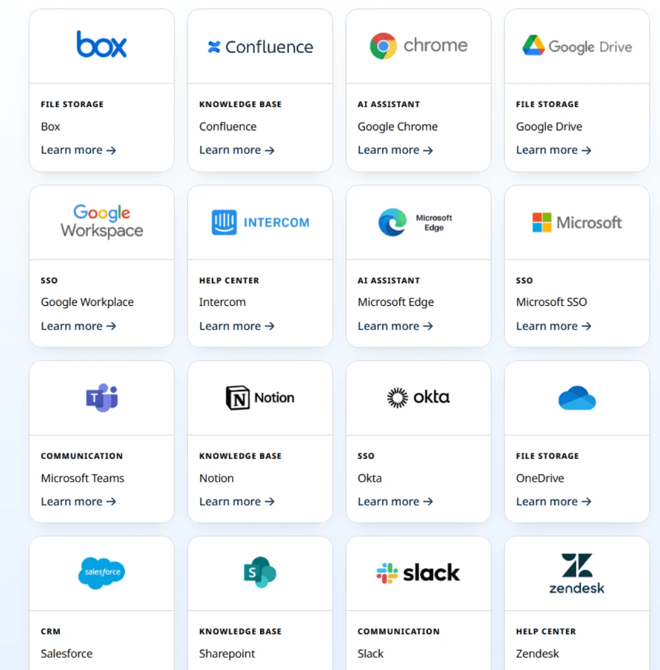Select the Intercom icon

260,222
